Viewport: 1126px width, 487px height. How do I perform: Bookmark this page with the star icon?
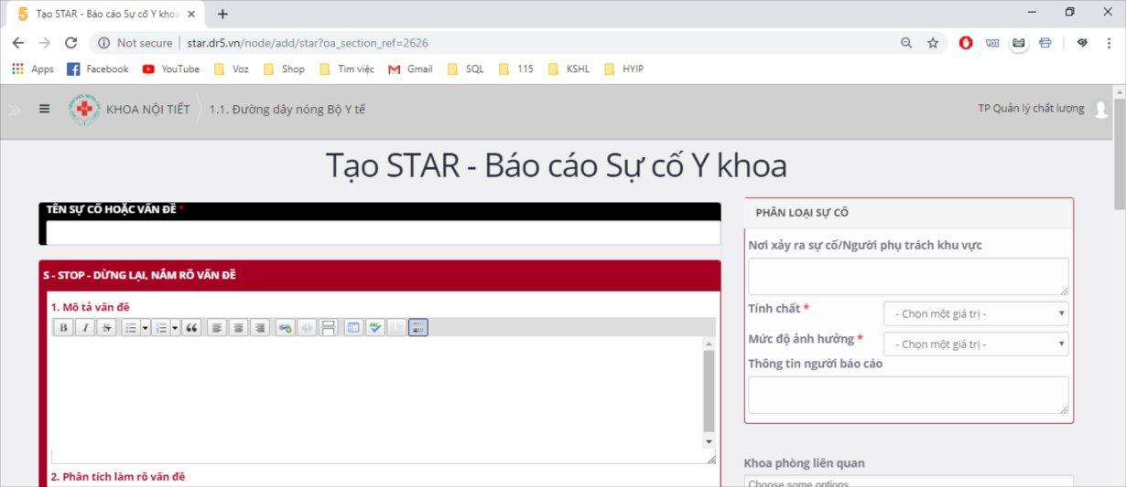(933, 43)
